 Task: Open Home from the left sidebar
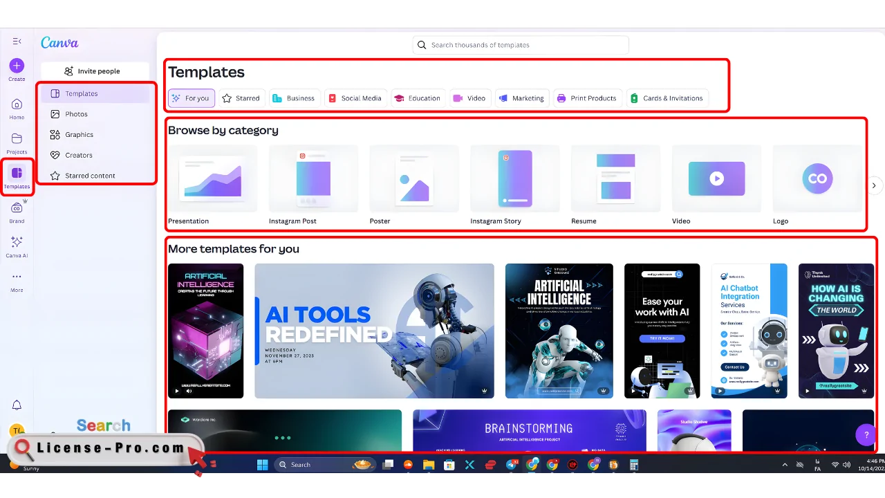[17, 104]
